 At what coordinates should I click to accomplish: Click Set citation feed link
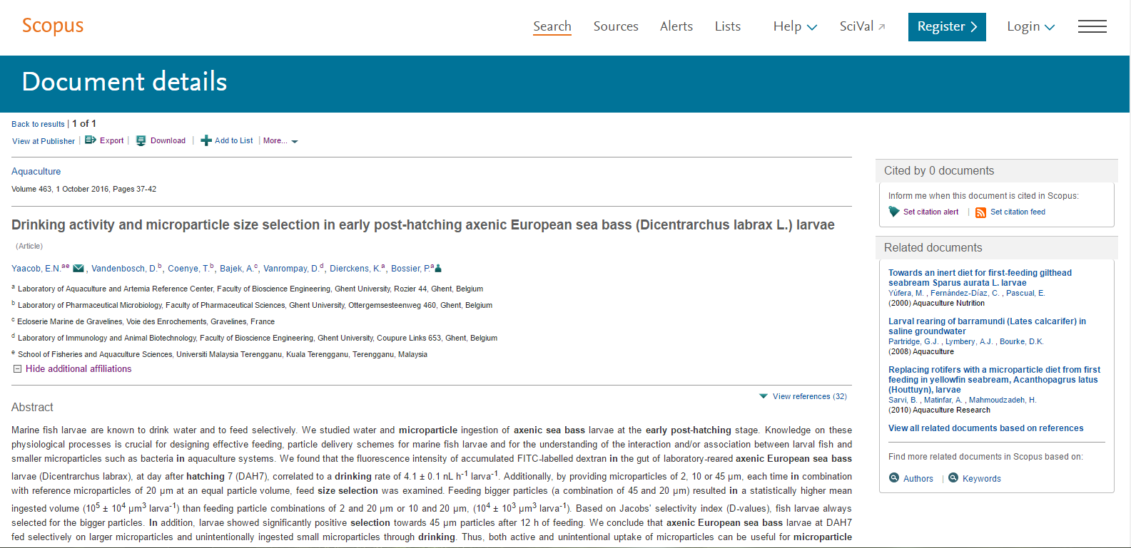pos(1018,212)
